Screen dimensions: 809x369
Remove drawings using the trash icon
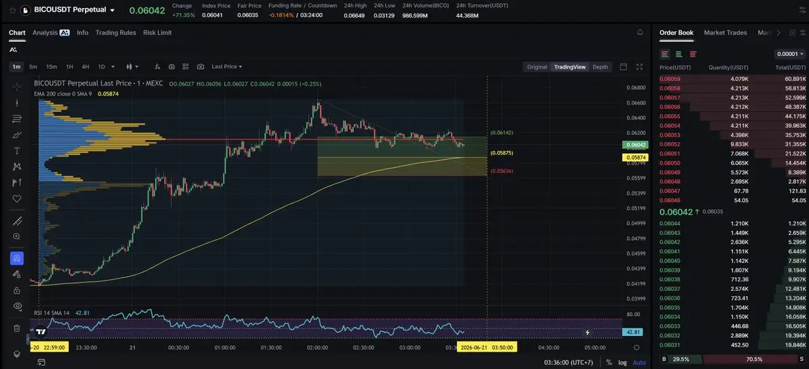click(x=17, y=328)
